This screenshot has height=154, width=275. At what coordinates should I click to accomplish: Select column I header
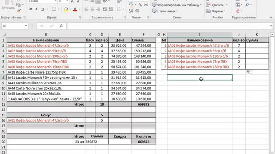pyautogui.click(x=199, y=35)
